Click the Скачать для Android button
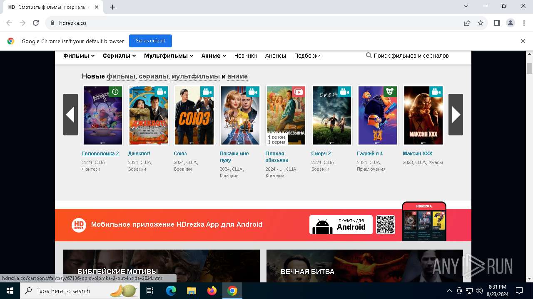The width and height of the screenshot is (533, 299). coord(341,225)
